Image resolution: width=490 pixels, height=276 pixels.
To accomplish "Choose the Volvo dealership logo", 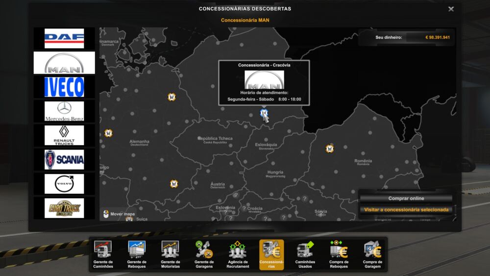I will pos(64,184).
